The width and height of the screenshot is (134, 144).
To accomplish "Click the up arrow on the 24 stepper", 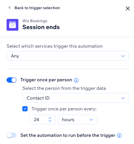I will click(x=50, y=118).
